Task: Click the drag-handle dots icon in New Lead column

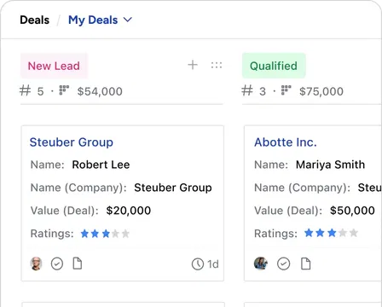Action: click(x=217, y=65)
